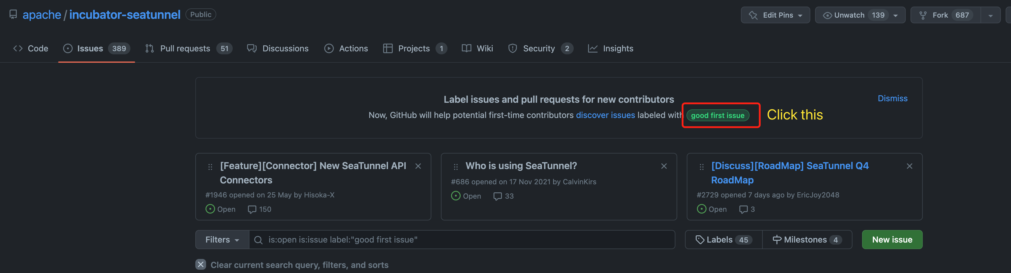This screenshot has height=273, width=1011.
Task: Click the fork network icon next to 687
Action: (923, 15)
